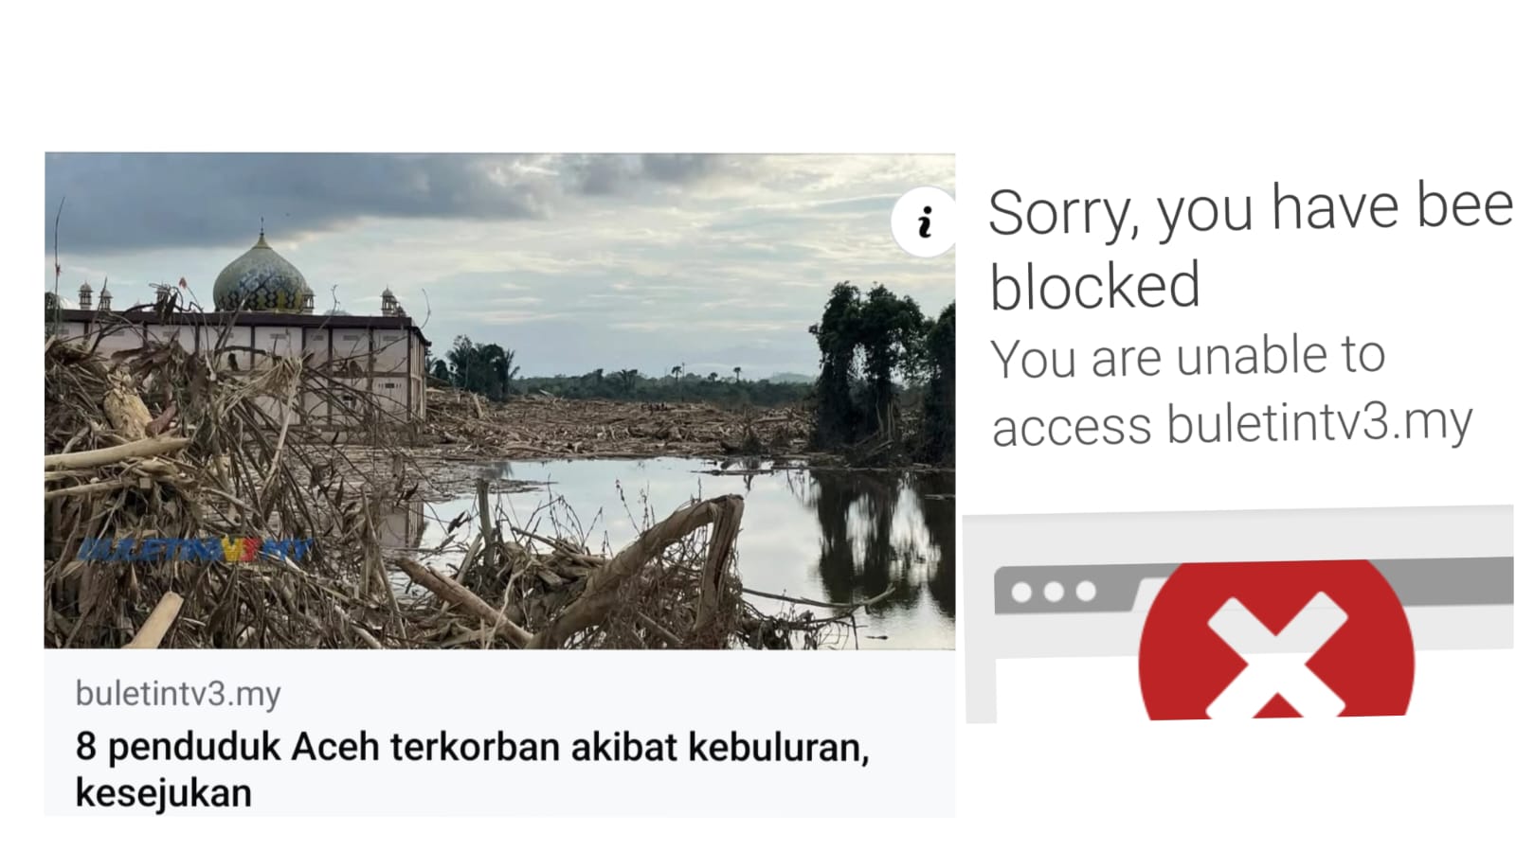The image size is (1516, 851).
Task: Tap the info icon on the preview image
Action: point(923,222)
